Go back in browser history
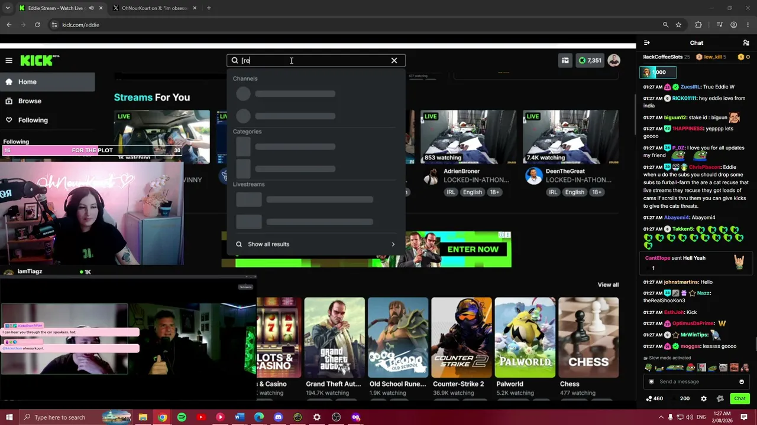 [9, 25]
